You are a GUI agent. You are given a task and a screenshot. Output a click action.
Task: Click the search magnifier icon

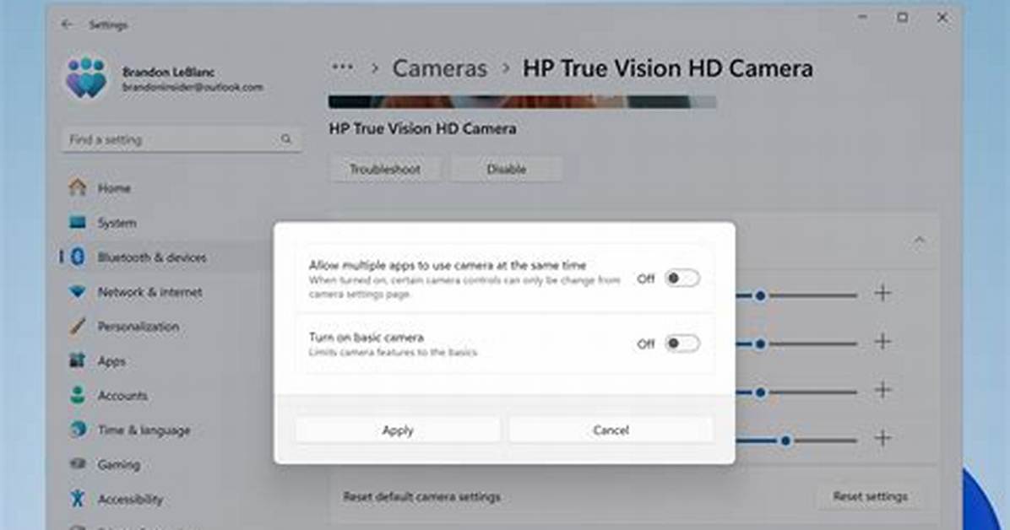[286, 139]
